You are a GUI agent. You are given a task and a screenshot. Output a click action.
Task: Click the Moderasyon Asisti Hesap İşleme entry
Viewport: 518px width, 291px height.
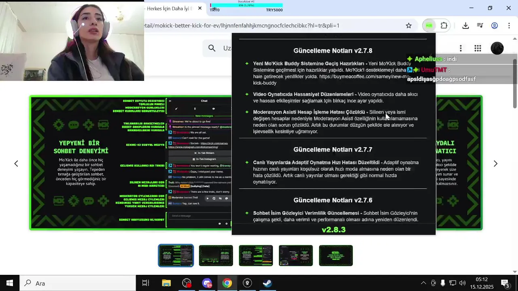335,122
